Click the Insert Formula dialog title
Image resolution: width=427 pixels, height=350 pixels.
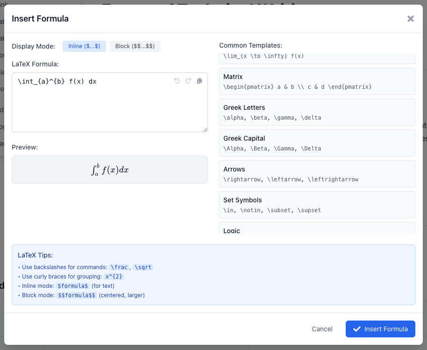[x=40, y=19]
